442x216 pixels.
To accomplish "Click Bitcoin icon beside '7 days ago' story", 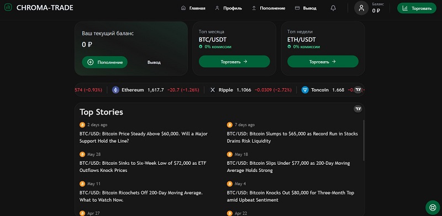I will pos(230,125).
